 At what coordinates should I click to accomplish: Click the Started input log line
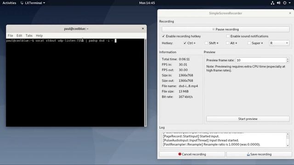click(191, 136)
